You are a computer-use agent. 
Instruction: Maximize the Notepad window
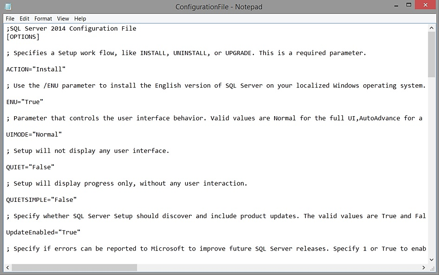(x=409, y=6)
